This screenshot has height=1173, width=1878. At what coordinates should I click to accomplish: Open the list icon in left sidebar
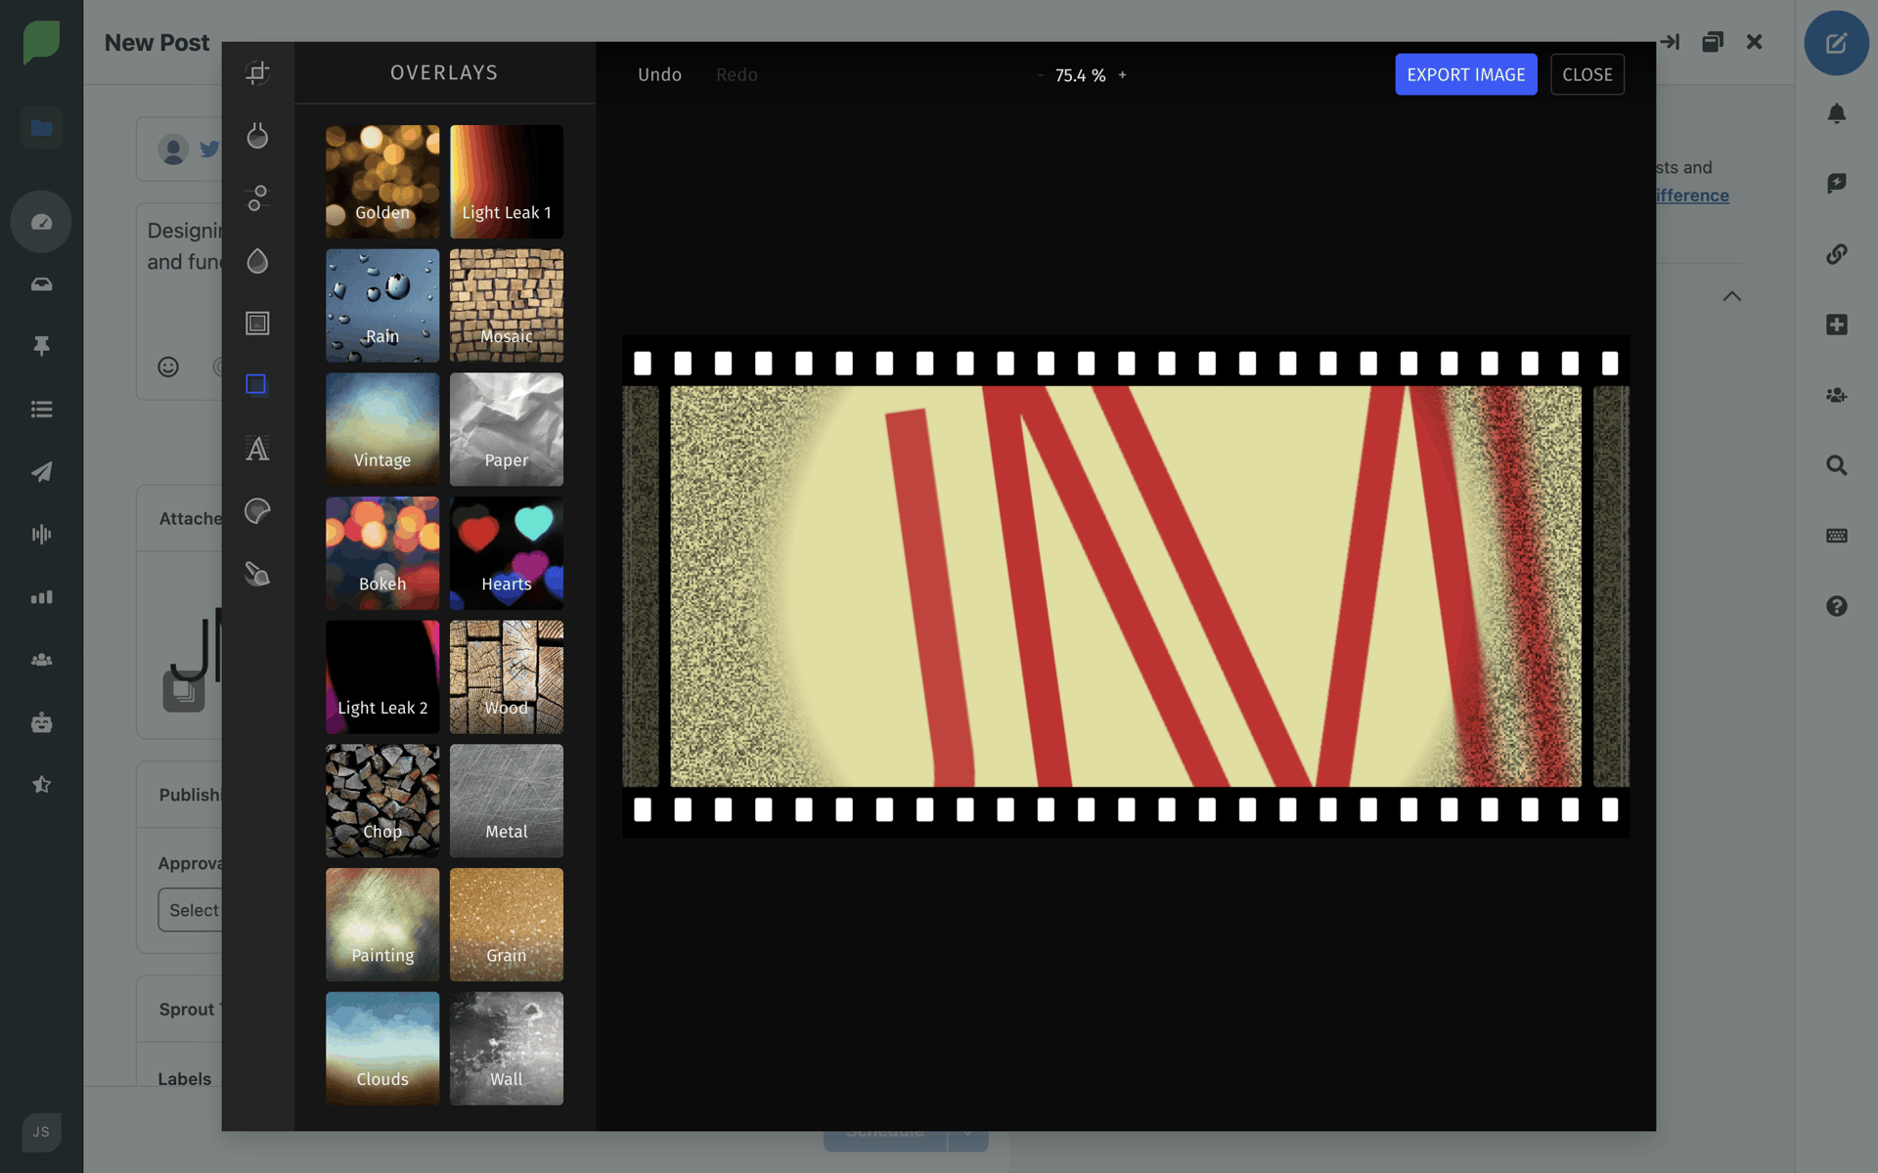click(x=41, y=410)
